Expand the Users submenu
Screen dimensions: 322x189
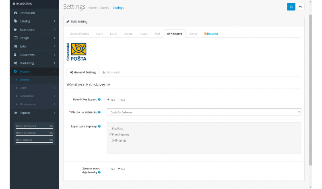[34, 88]
